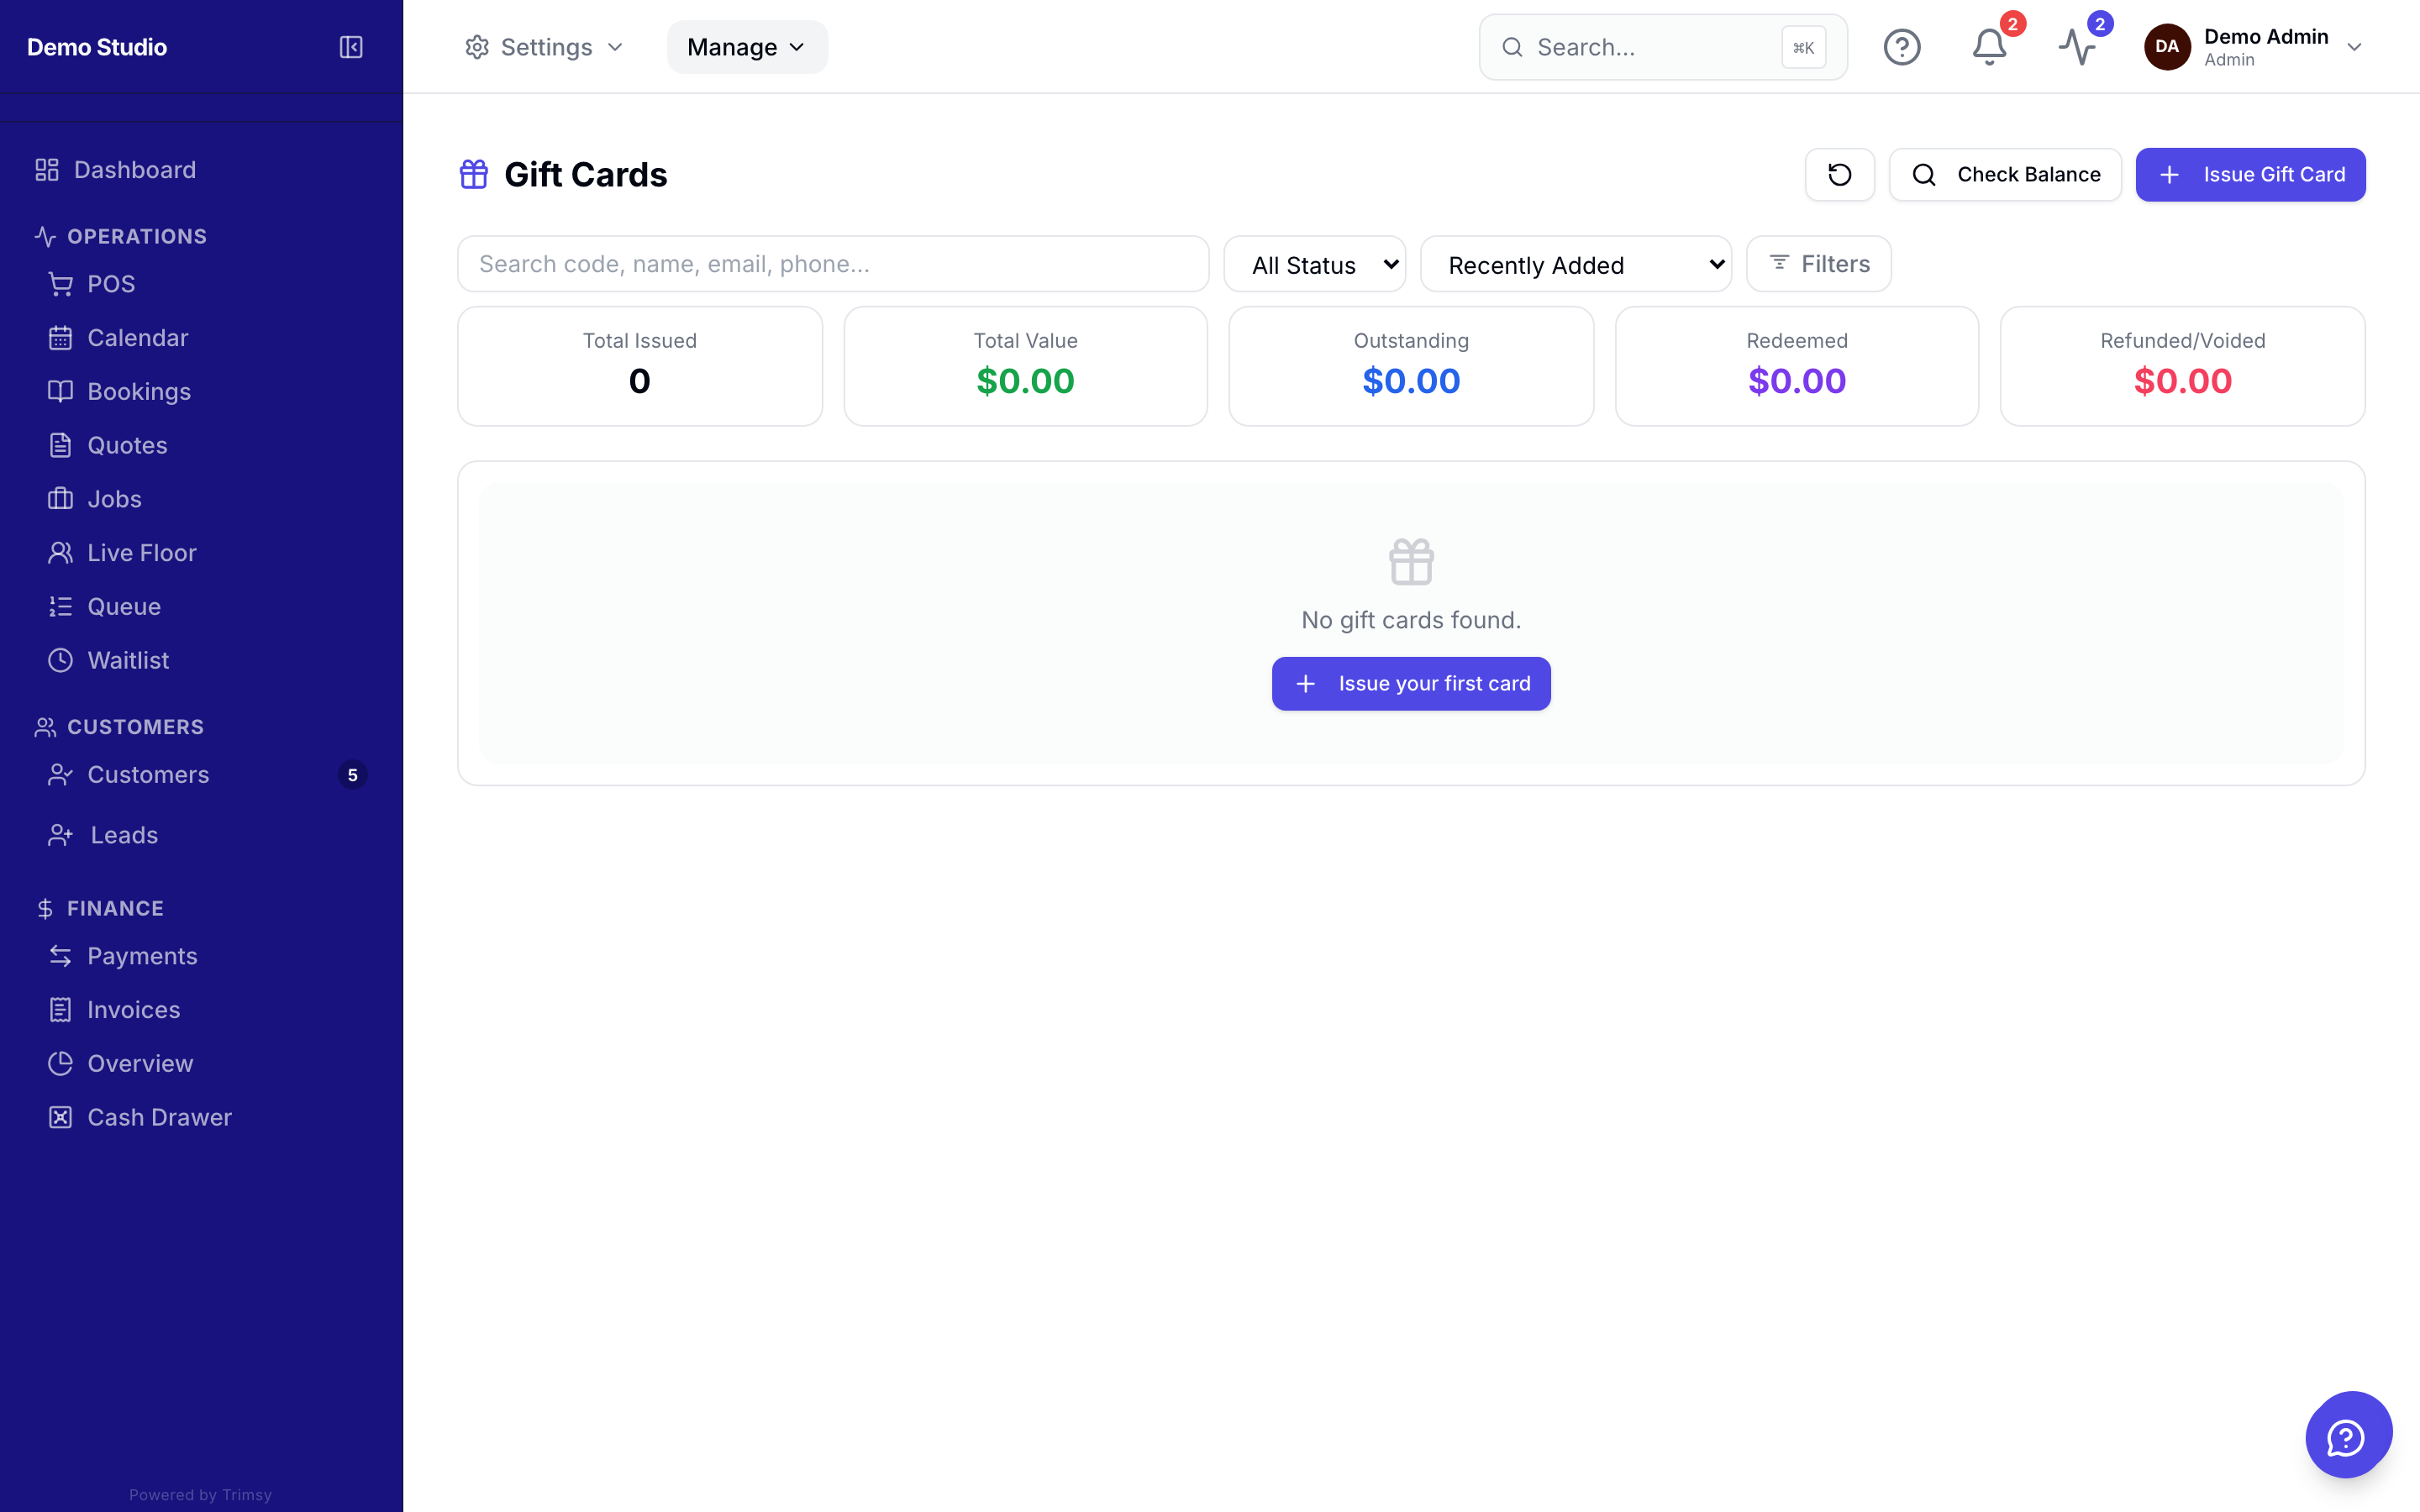Click the OPERATIONS section header
Screen dimensions: 2420x1512
point(121,237)
